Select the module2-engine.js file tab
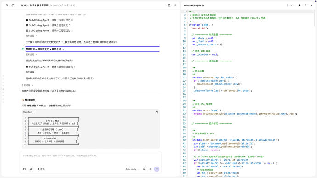The height and width of the screenshot is (178, 317). [194, 6]
